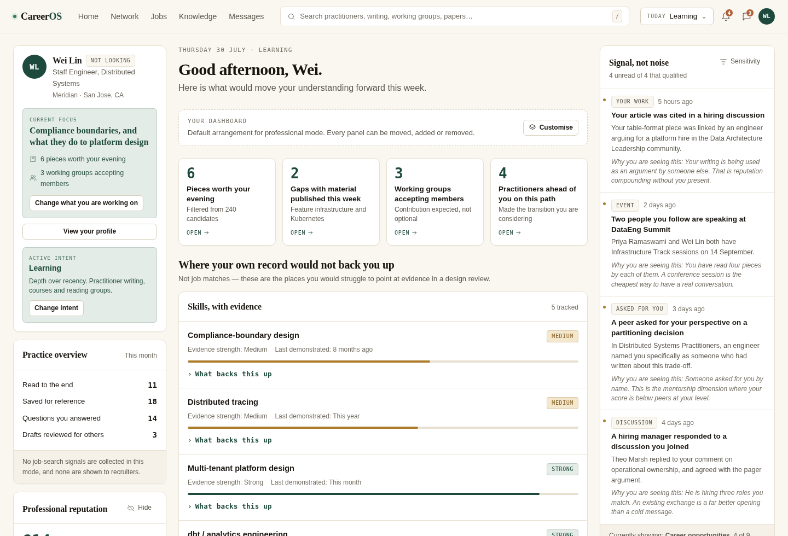Image resolution: width=788 pixels, height=536 pixels.
Task: Open the Practitioners ahead of you card
Action: point(539,202)
